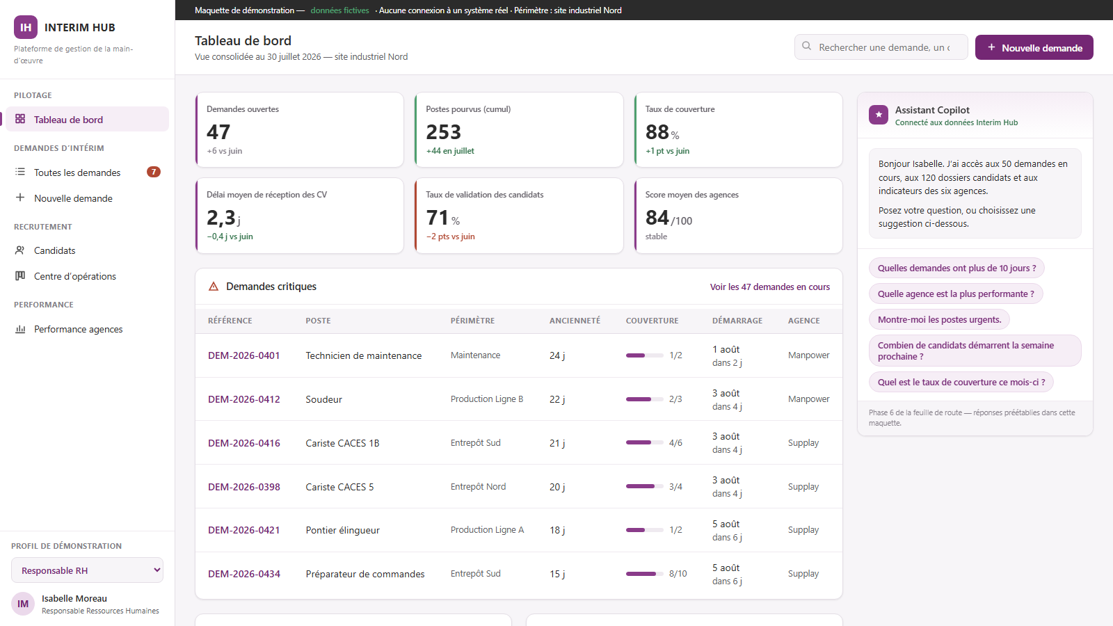Click the plus icon beside Nouvelle demande in sidebar
The height and width of the screenshot is (626, 1113).
click(x=20, y=198)
